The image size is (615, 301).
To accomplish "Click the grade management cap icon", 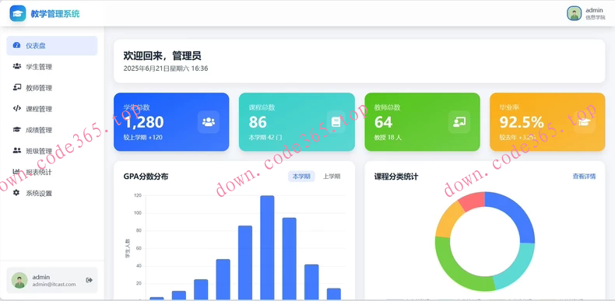I will [16, 130].
